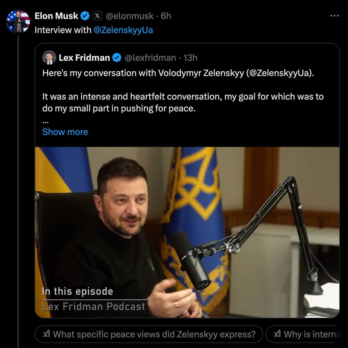Image resolution: width=348 pixels, height=348 pixels.
Task: Click the @lexfridman handle
Action: pos(150,58)
